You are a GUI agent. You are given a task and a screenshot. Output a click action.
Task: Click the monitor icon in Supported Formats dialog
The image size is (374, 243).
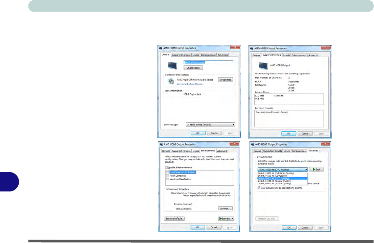click(263, 65)
